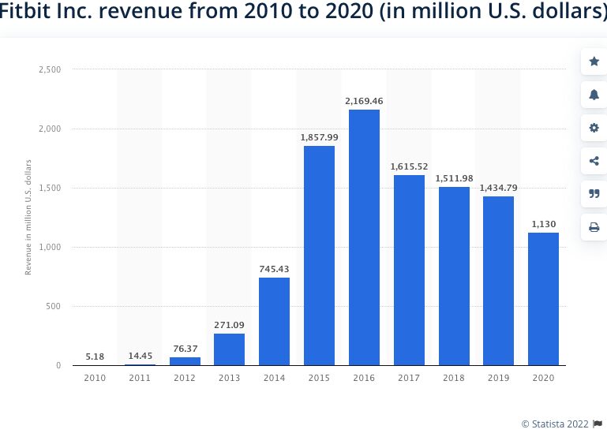Click the x-axis label '2010'
Screen dimensions: 607x433
point(95,378)
